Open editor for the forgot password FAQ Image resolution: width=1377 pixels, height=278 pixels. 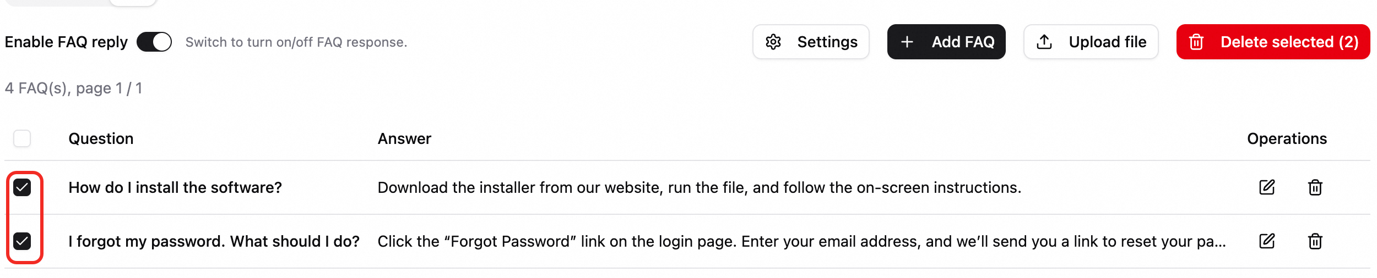pos(1267,241)
